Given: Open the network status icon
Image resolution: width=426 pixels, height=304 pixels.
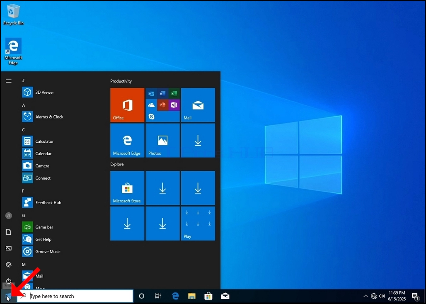Looking at the screenshot, I should pos(374,296).
